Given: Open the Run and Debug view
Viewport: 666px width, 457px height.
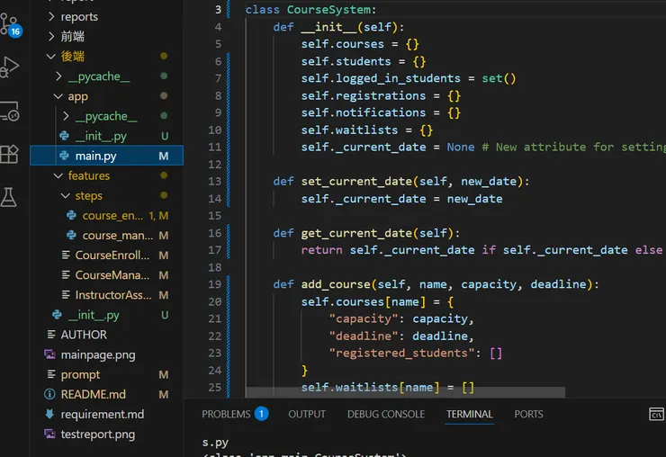Looking at the screenshot, I should tap(10, 67).
